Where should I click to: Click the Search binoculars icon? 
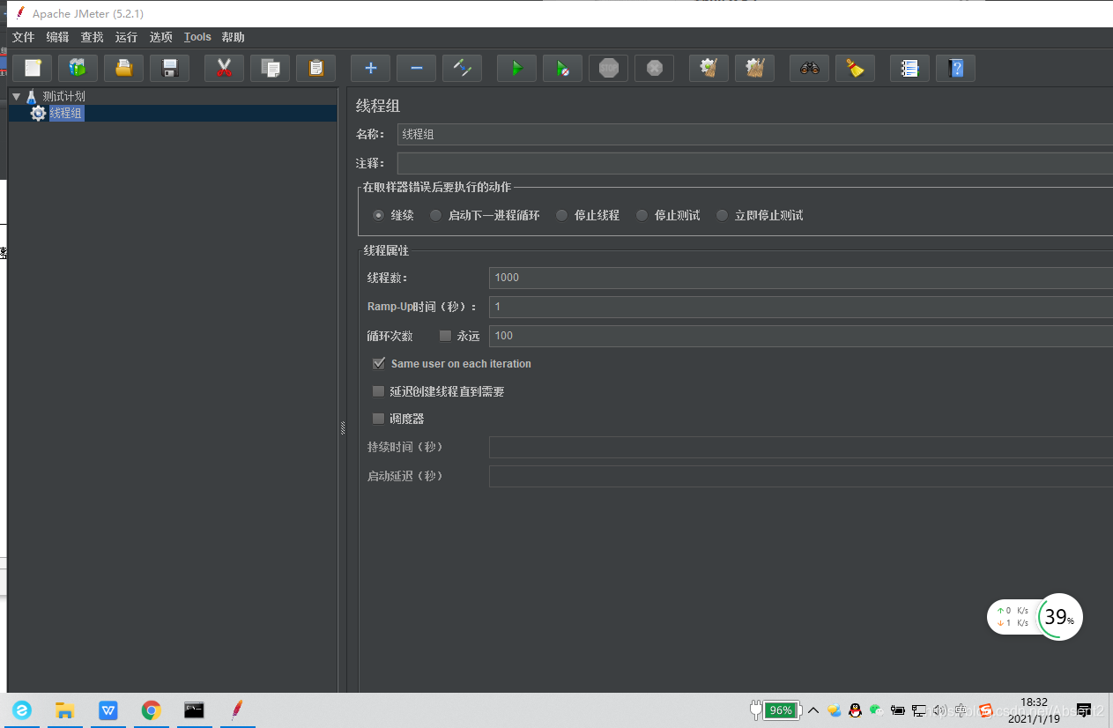[810, 68]
